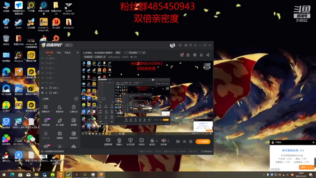The width and height of the screenshot is (316, 178).
Task: Click the stream title text 七点准时
Action: pos(98,53)
